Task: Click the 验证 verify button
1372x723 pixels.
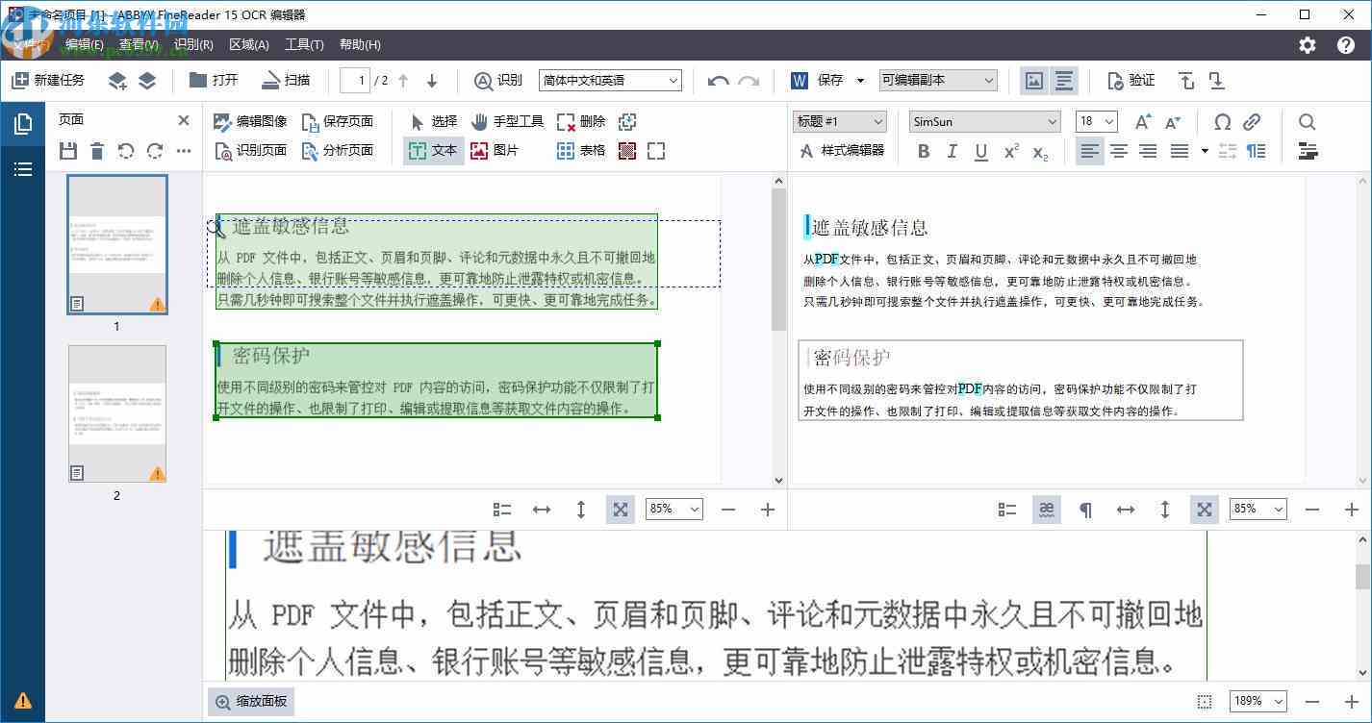Action: (x=1131, y=81)
